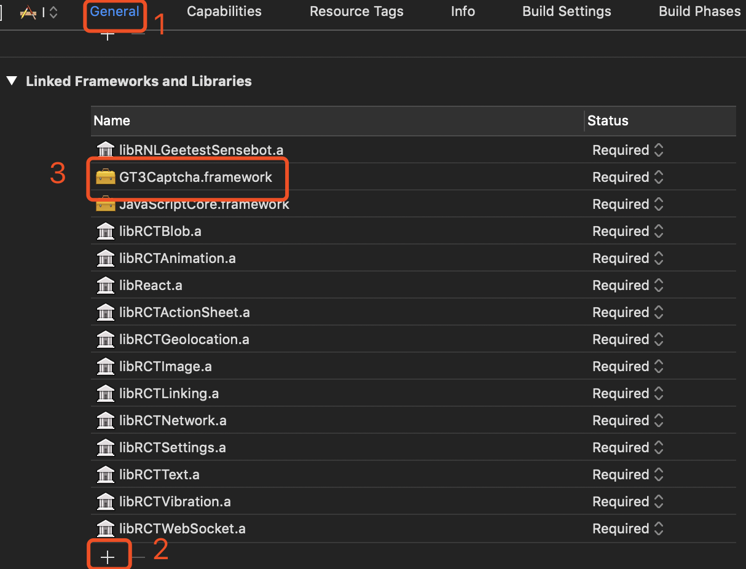The image size is (746, 569).
Task: Open the Build Phases tab
Action: pyautogui.click(x=699, y=12)
